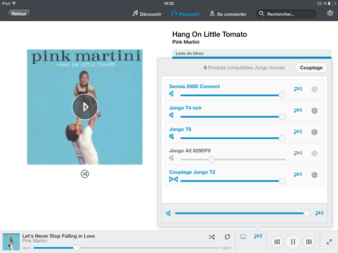Play the album via cover play button
Viewport: 338px width, 253px height.
pos(85,107)
